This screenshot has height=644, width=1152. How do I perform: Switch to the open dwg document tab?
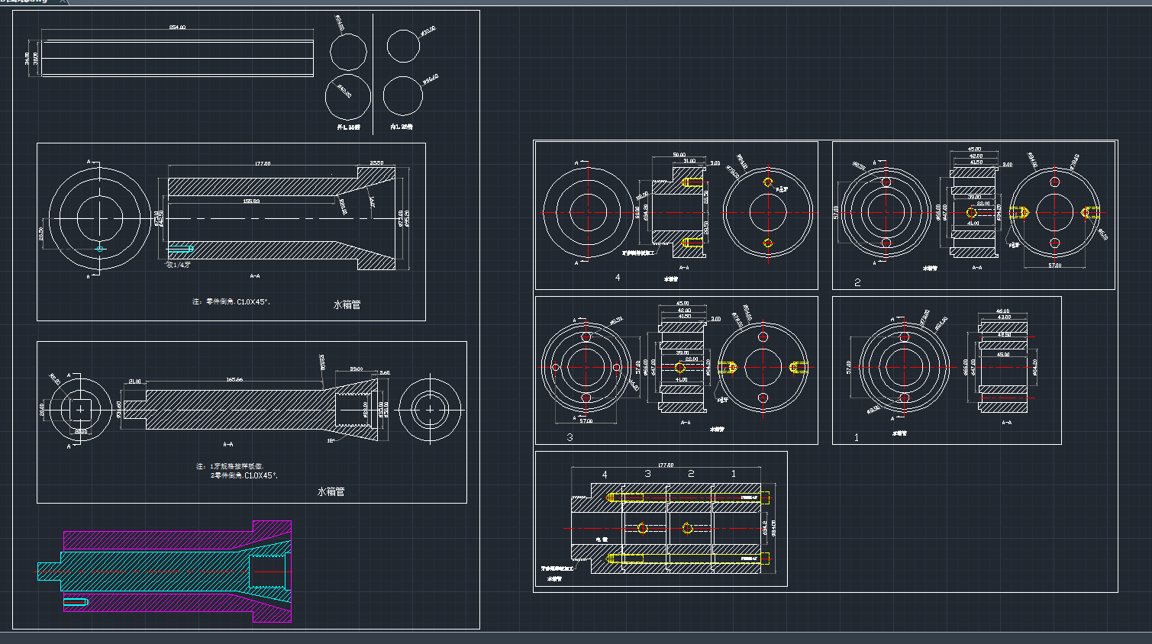click(x=27, y=2)
